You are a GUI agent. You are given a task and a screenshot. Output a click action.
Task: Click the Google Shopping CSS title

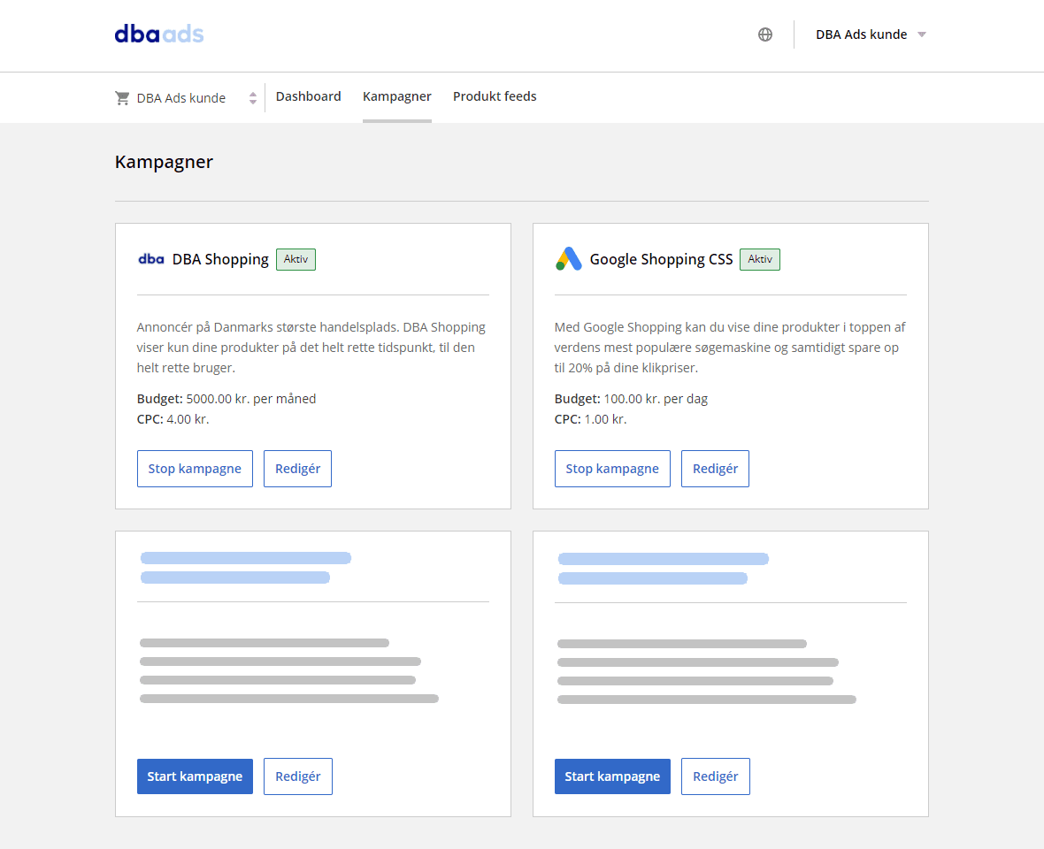point(661,259)
